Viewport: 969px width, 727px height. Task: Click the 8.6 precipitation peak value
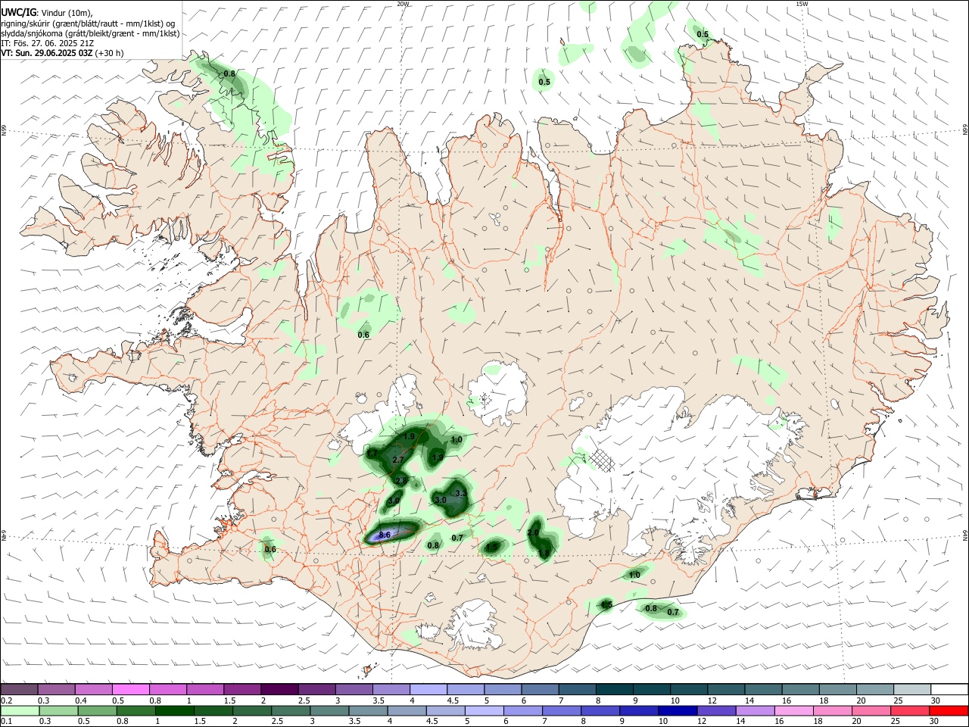[x=385, y=535]
